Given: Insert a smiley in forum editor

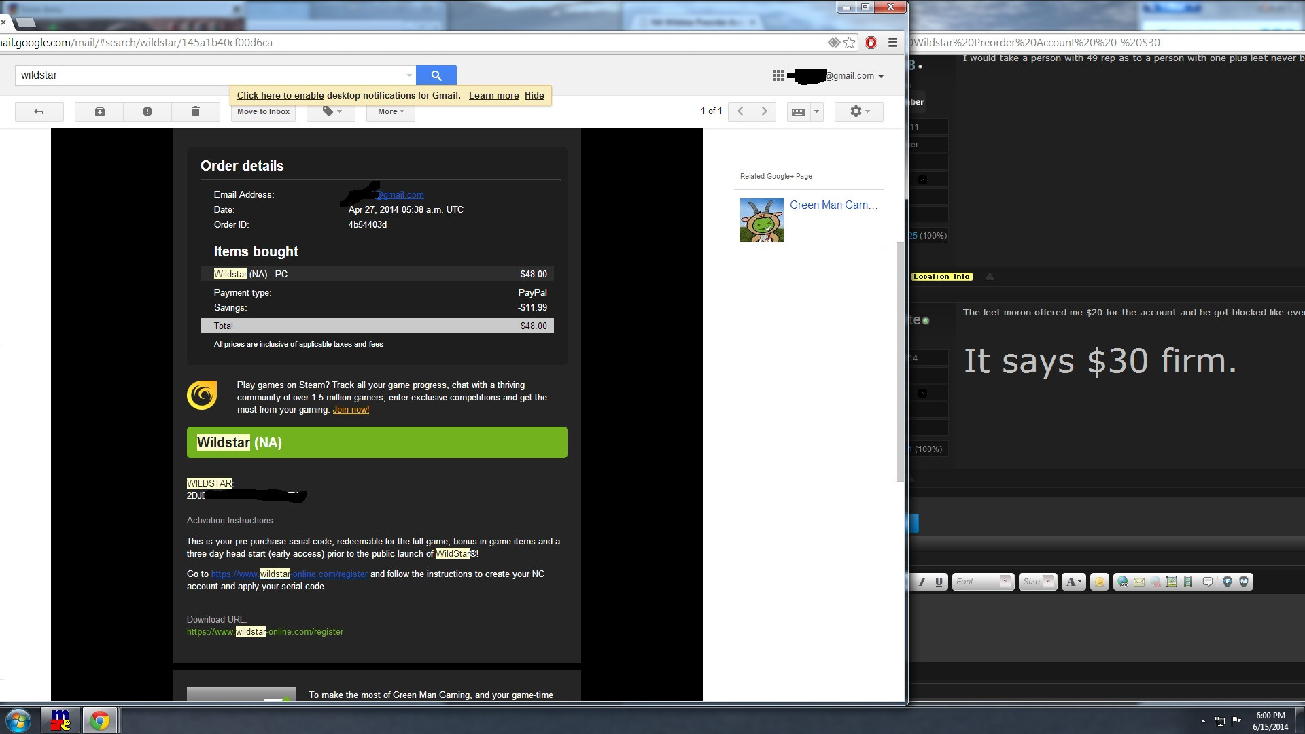Looking at the screenshot, I should (1099, 582).
